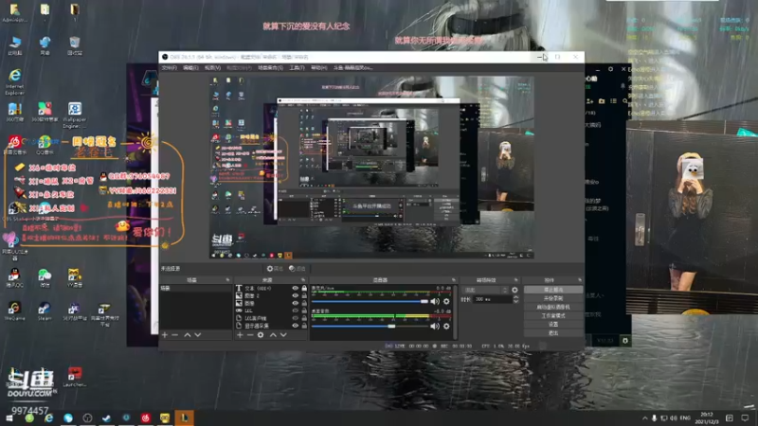Image resolution: width=758 pixels, height=426 pixels.
Task: Toggle the lock on the text (GDI+) source
Action: [304, 289]
